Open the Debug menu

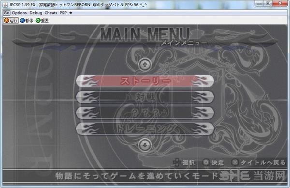click(x=36, y=13)
